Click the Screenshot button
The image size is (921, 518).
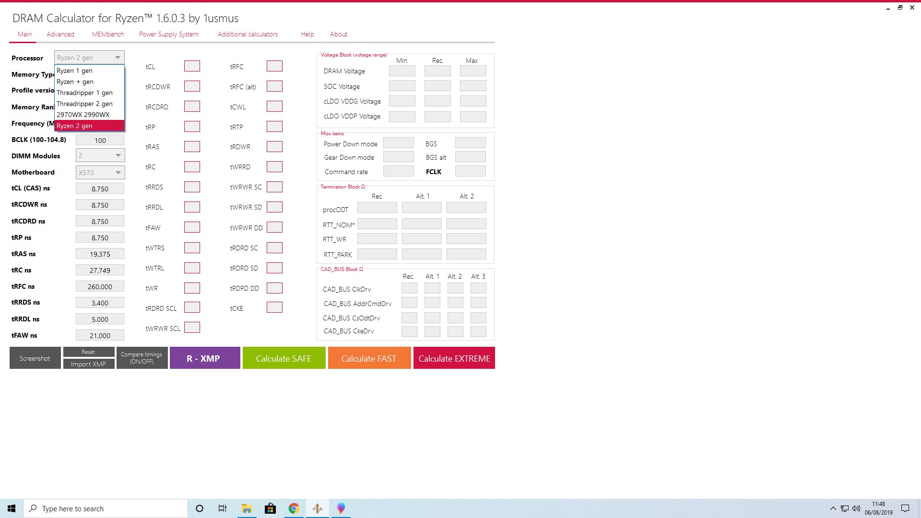pyautogui.click(x=35, y=358)
